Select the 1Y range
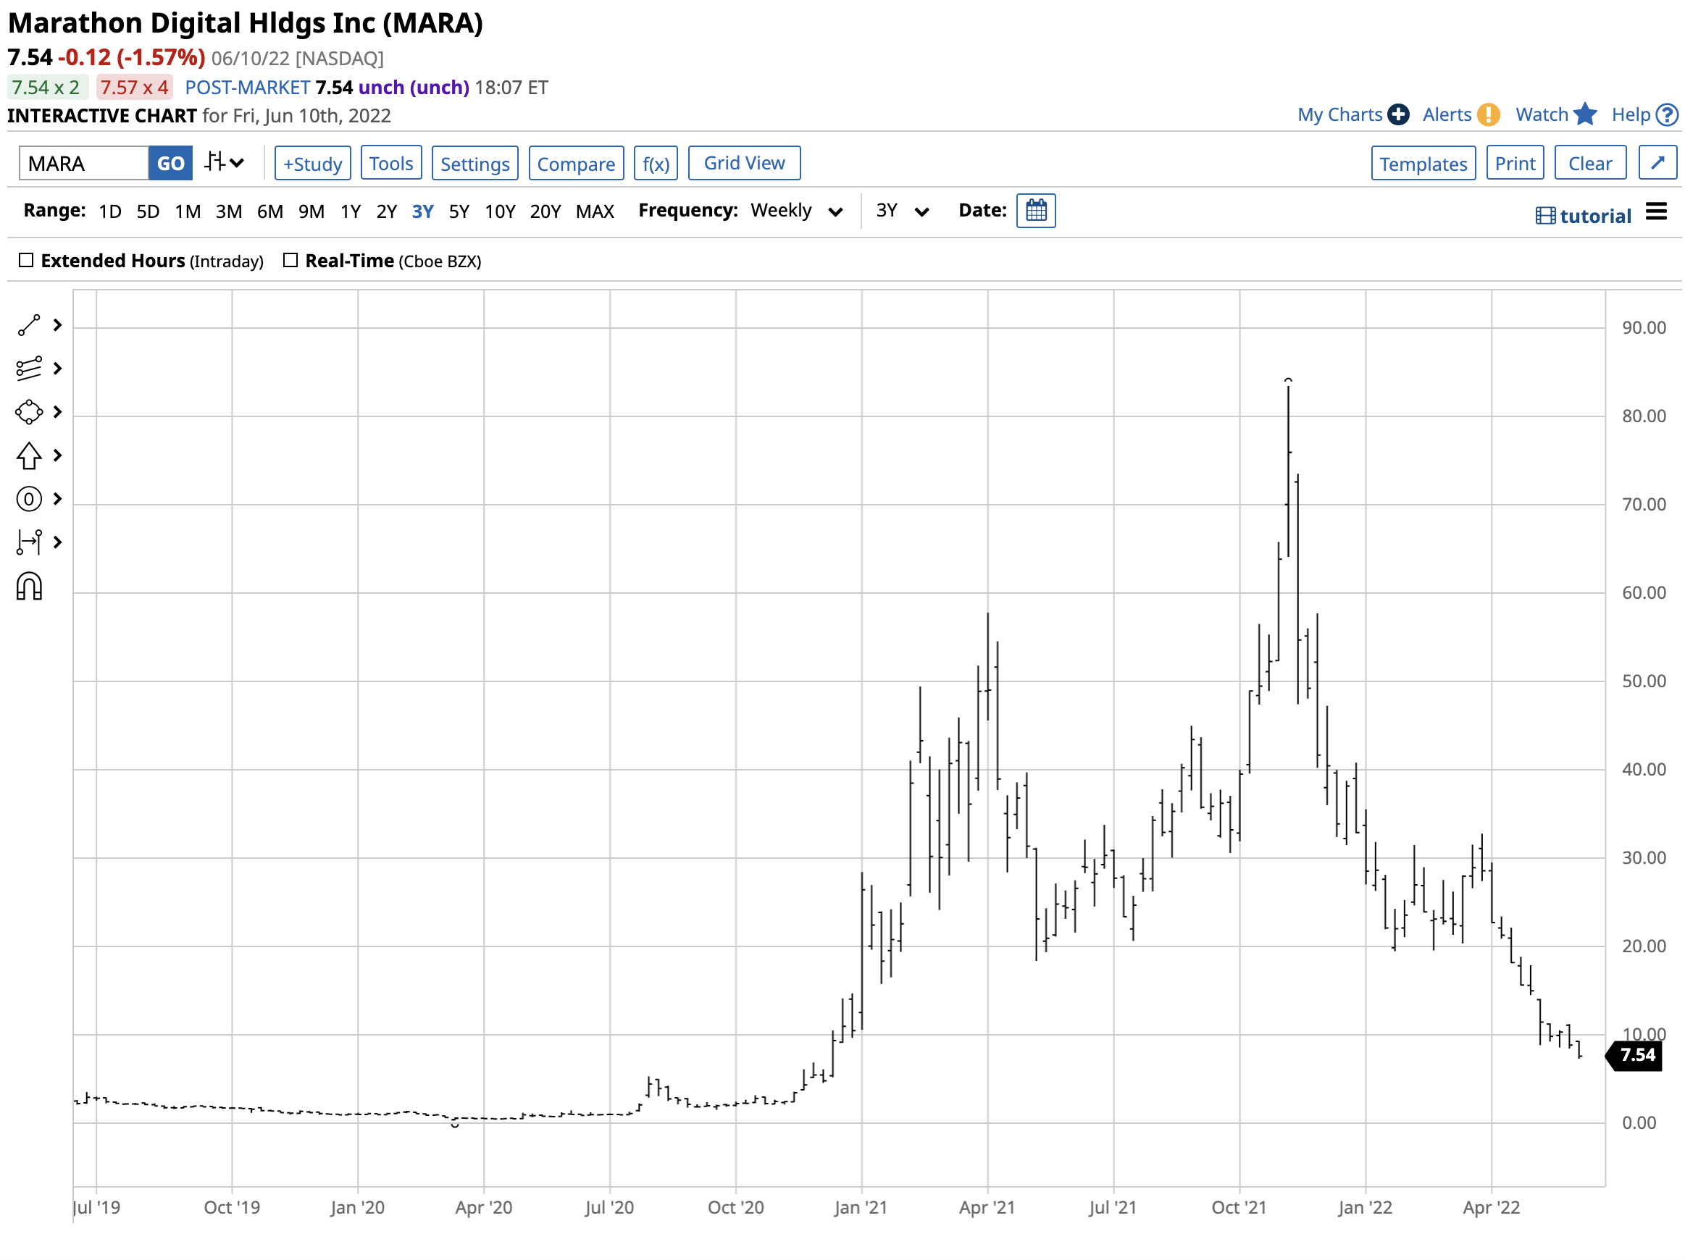The height and width of the screenshot is (1260, 1685). (351, 211)
